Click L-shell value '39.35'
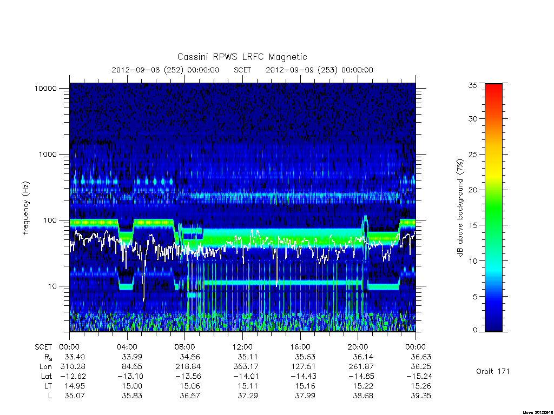 click(421, 396)
